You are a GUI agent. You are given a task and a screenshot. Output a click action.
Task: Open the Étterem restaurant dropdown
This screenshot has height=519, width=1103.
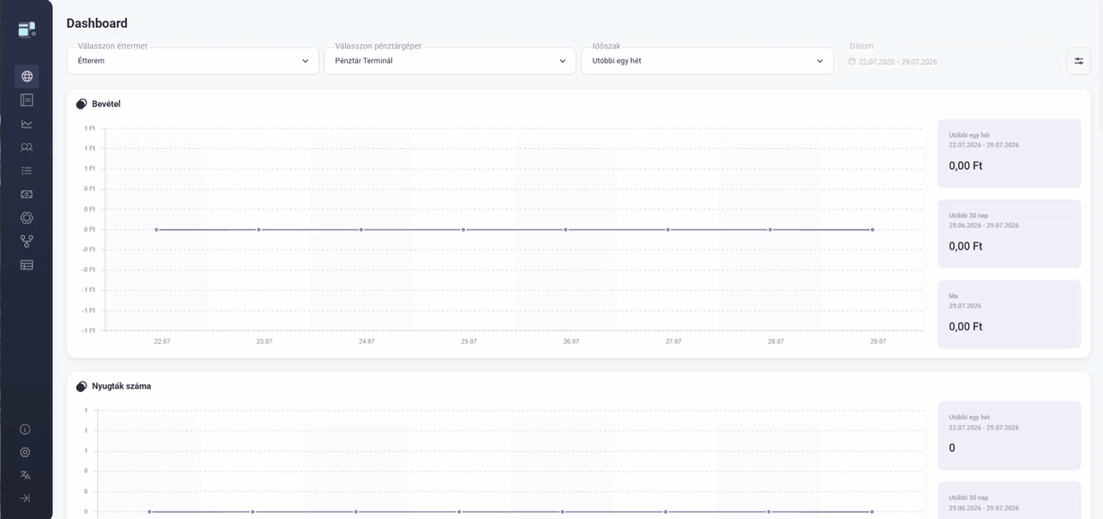[192, 61]
